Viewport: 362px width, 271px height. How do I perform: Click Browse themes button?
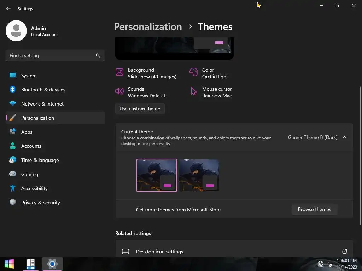[x=314, y=209]
